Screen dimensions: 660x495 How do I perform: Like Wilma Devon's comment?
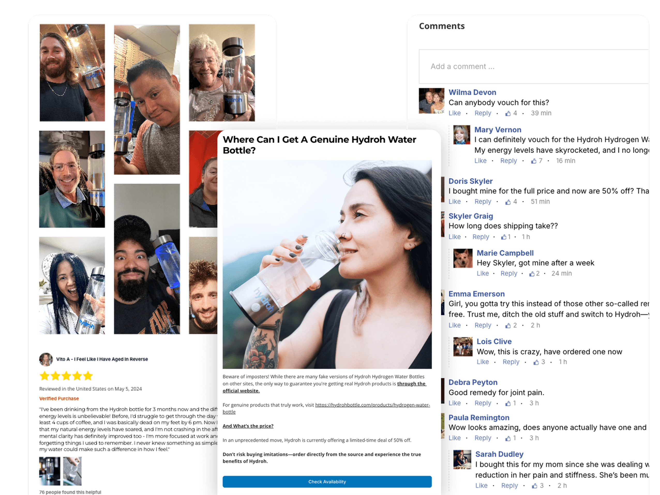click(454, 113)
